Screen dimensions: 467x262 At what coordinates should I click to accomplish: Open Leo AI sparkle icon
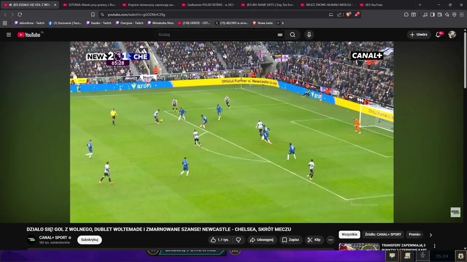click(x=447, y=15)
